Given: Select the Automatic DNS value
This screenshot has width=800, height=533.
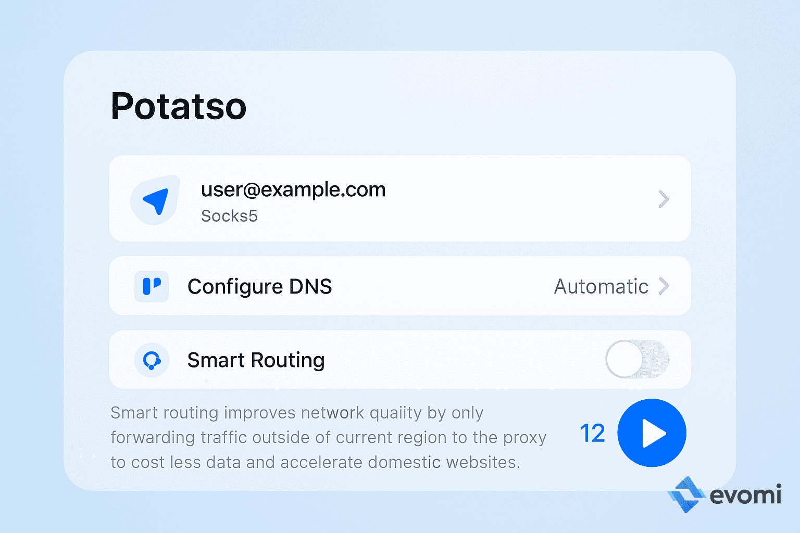Looking at the screenshot, I should coord(601,286).
